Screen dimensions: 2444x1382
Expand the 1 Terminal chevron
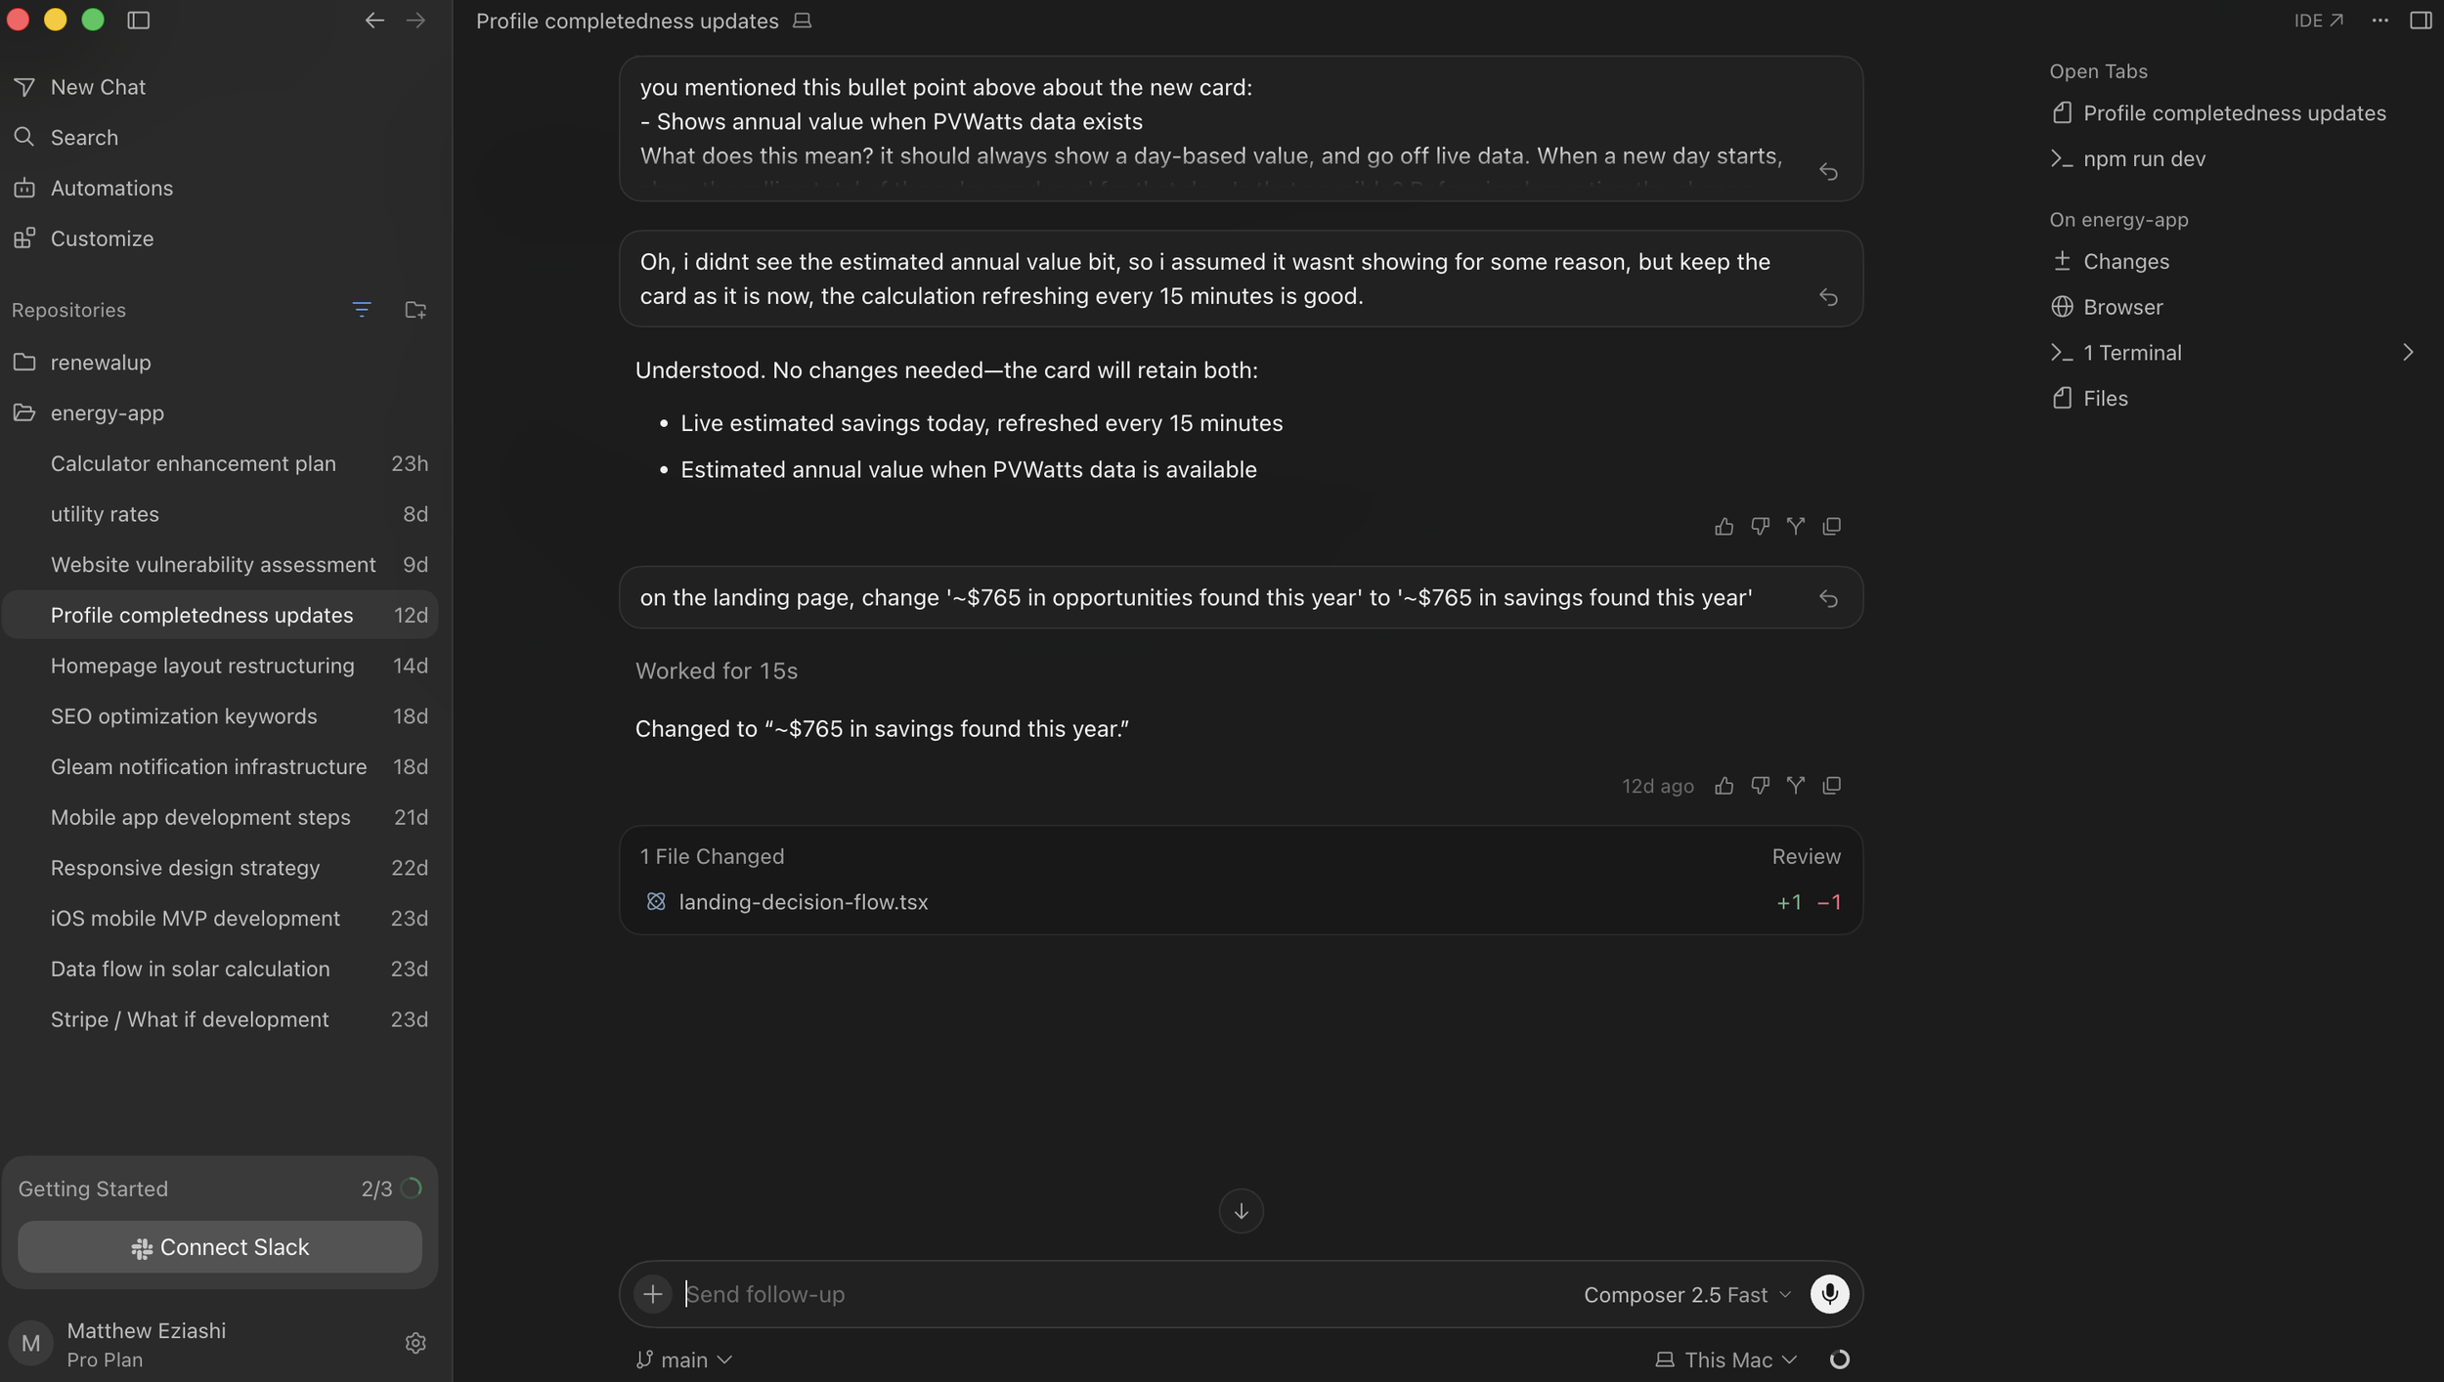click(x=2407, y=353)
